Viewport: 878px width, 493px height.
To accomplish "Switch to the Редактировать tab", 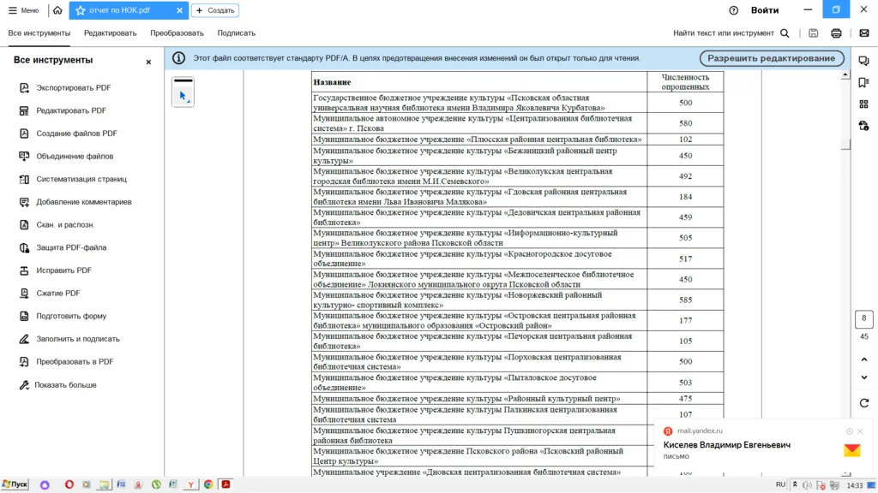I will (x=110, y=33).
